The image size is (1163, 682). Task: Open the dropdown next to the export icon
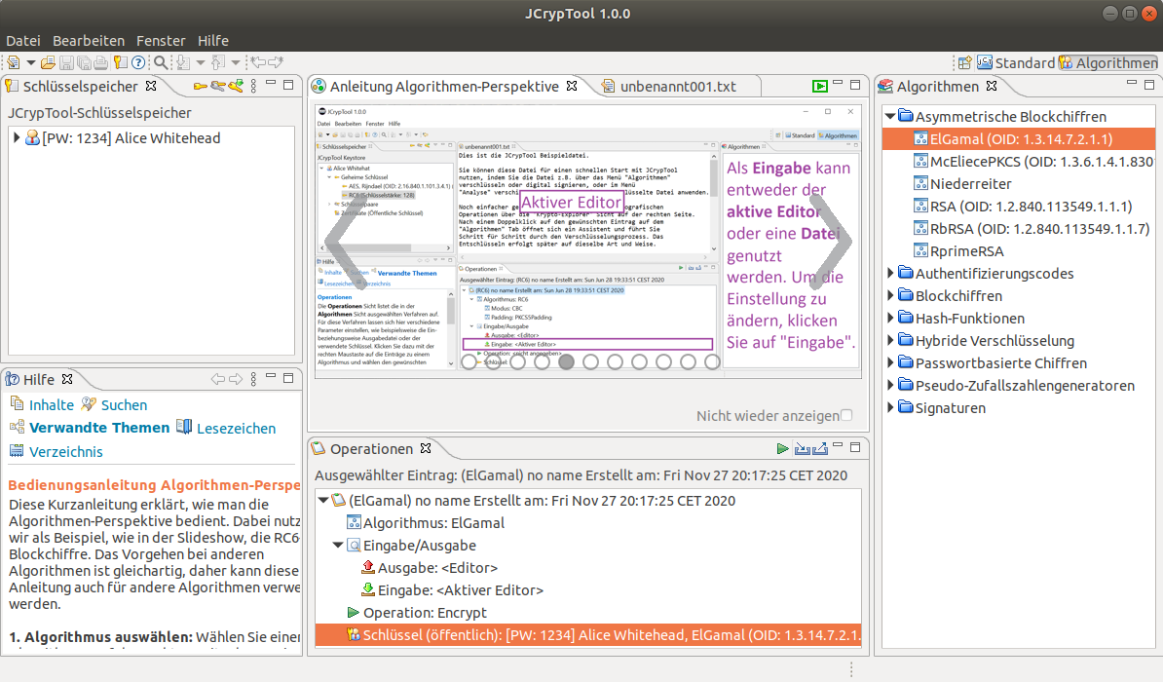[236, 63]
